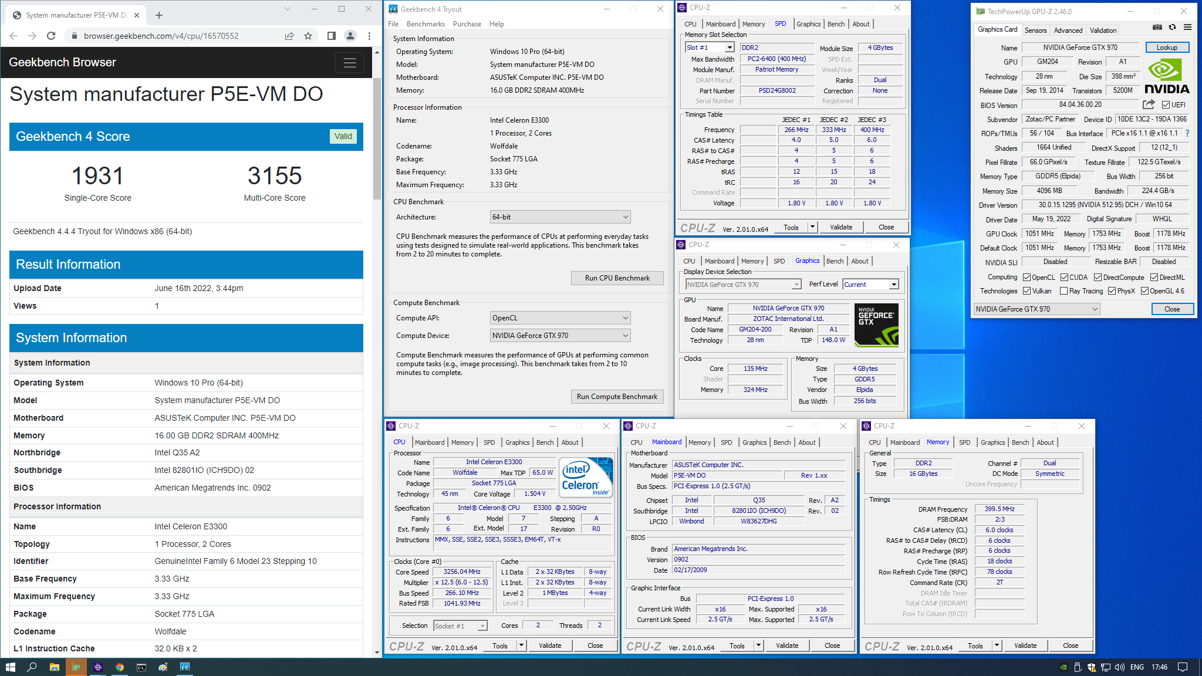The width and height of the screenshot is (1202, 676).
Task: Open Windows taskbar search
Action: [x=32, y=667]
